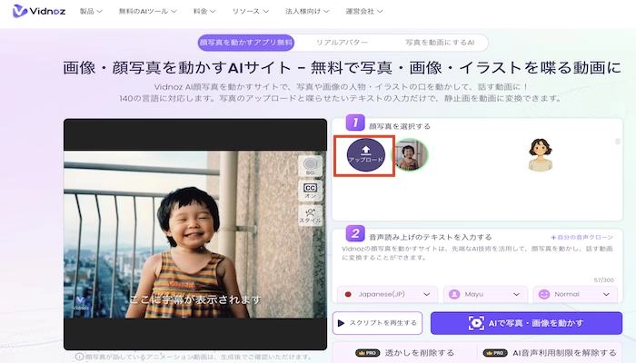Switch to the リアルアバター tab
Screen dimensions: 636x363
pos(342,43)
